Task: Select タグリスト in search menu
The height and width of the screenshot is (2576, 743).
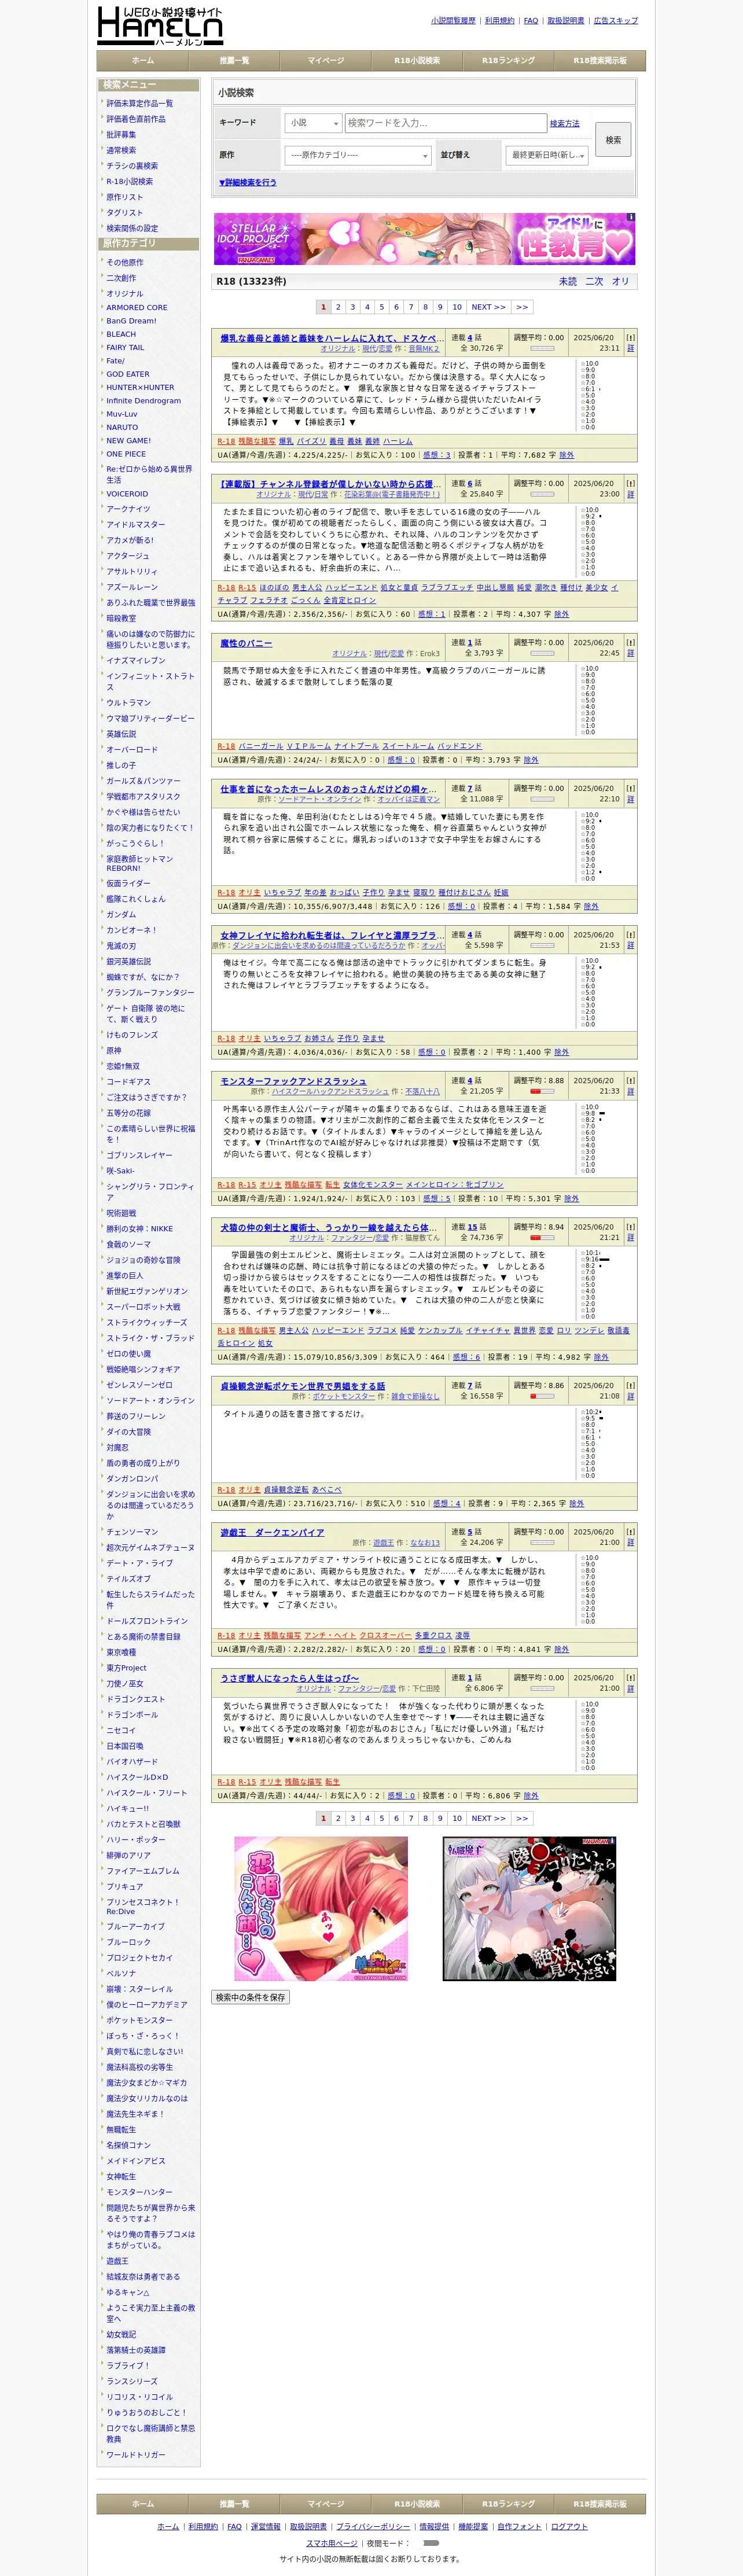Action: (x=124, y=213)
